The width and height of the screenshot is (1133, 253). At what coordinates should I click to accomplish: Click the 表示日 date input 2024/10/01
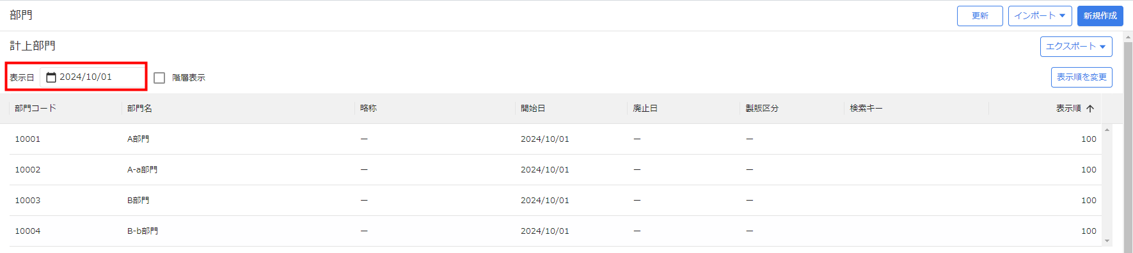[93, 77]
